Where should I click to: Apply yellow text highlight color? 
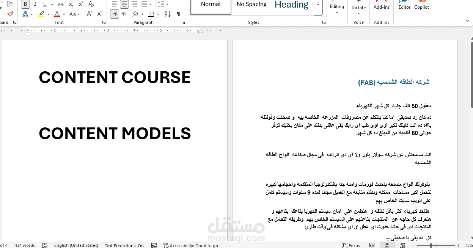[41, 14]
